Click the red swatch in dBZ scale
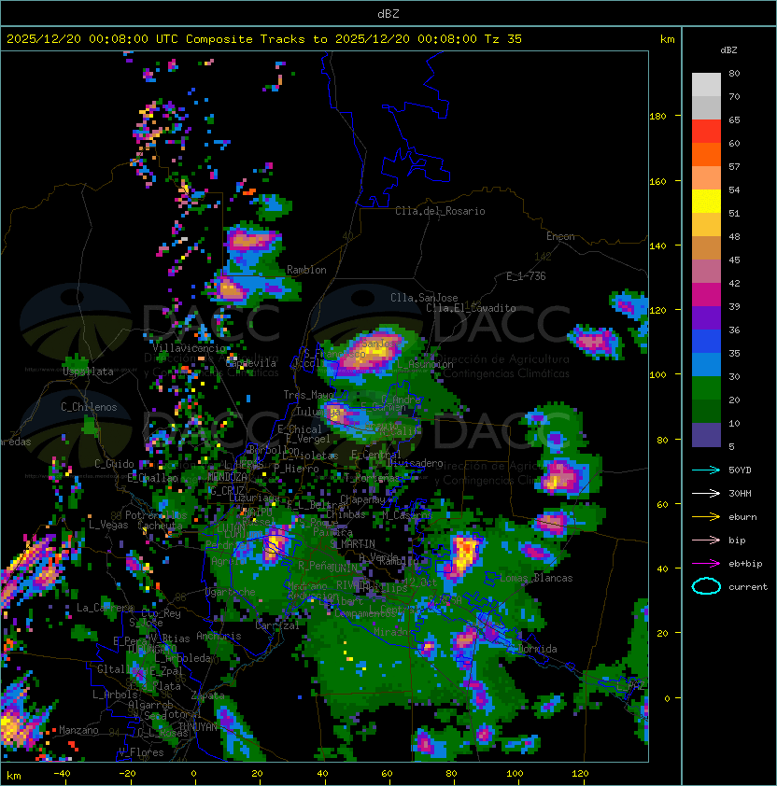The height and width of the screenshot is (786, 777). tap(706, 131)
